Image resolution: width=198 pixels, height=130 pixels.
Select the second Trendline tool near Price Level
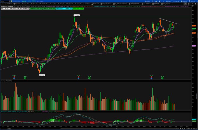(86, 4)
